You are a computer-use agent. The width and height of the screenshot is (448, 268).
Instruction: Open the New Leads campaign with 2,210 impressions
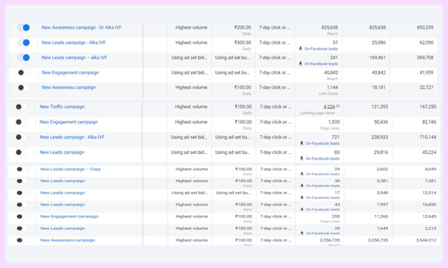[x=63, y=228]
